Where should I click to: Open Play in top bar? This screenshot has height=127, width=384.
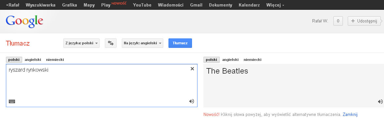point(106,5)
